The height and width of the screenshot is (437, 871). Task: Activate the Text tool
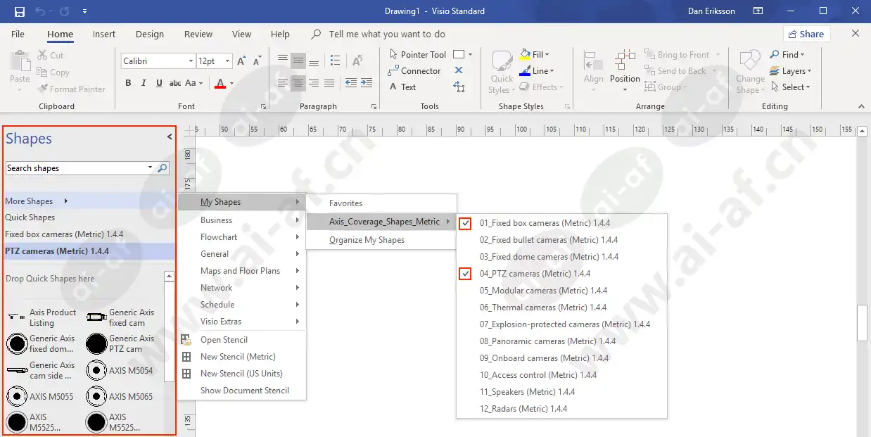point(402,87)
